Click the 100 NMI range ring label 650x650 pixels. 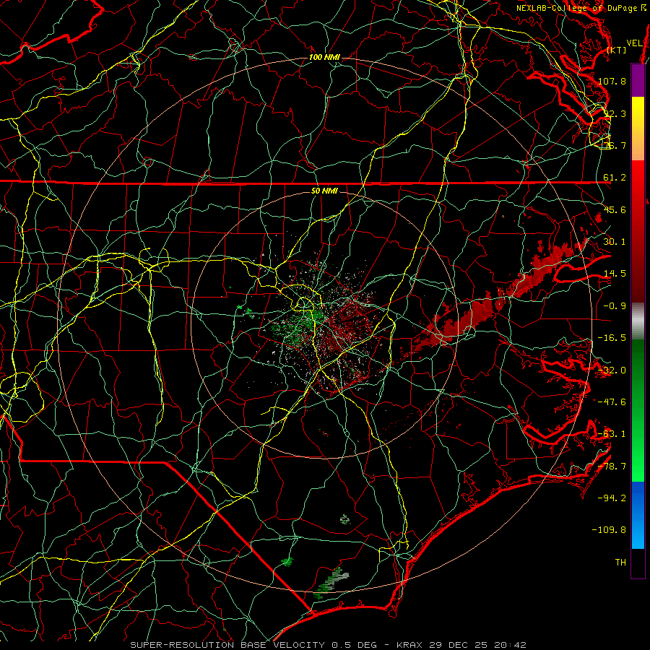[324, 57]
